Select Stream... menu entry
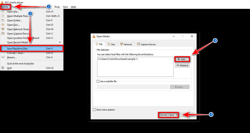Screen dimensions: 250x133 coord(32,57)
